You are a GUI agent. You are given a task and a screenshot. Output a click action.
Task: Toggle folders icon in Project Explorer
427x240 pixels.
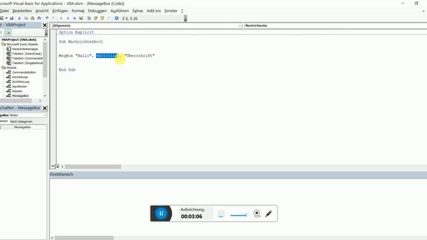(8, 33)
